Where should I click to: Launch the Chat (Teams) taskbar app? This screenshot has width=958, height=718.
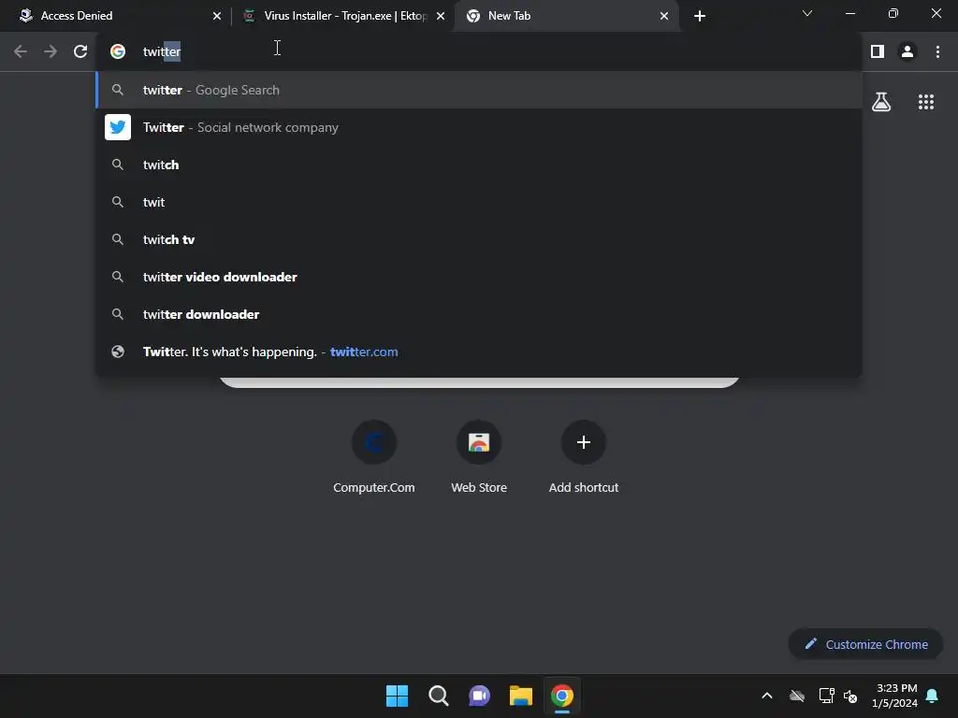480,696
